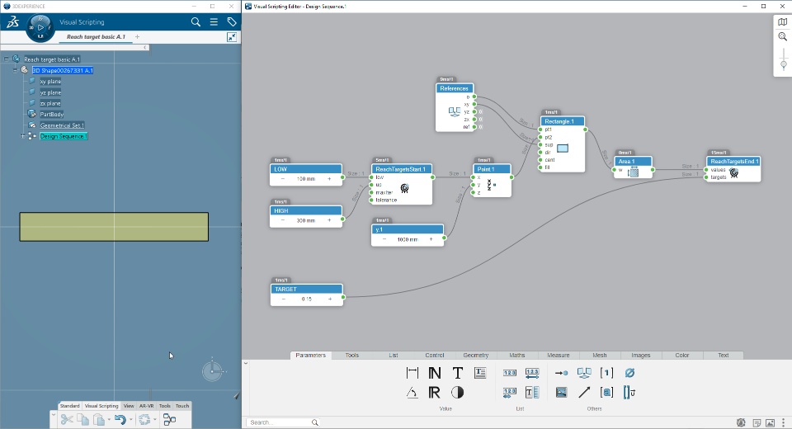This screenshot has width=792, height=429.
Task: Switch to the Geometry palette tab
Action: pos(476,356)
